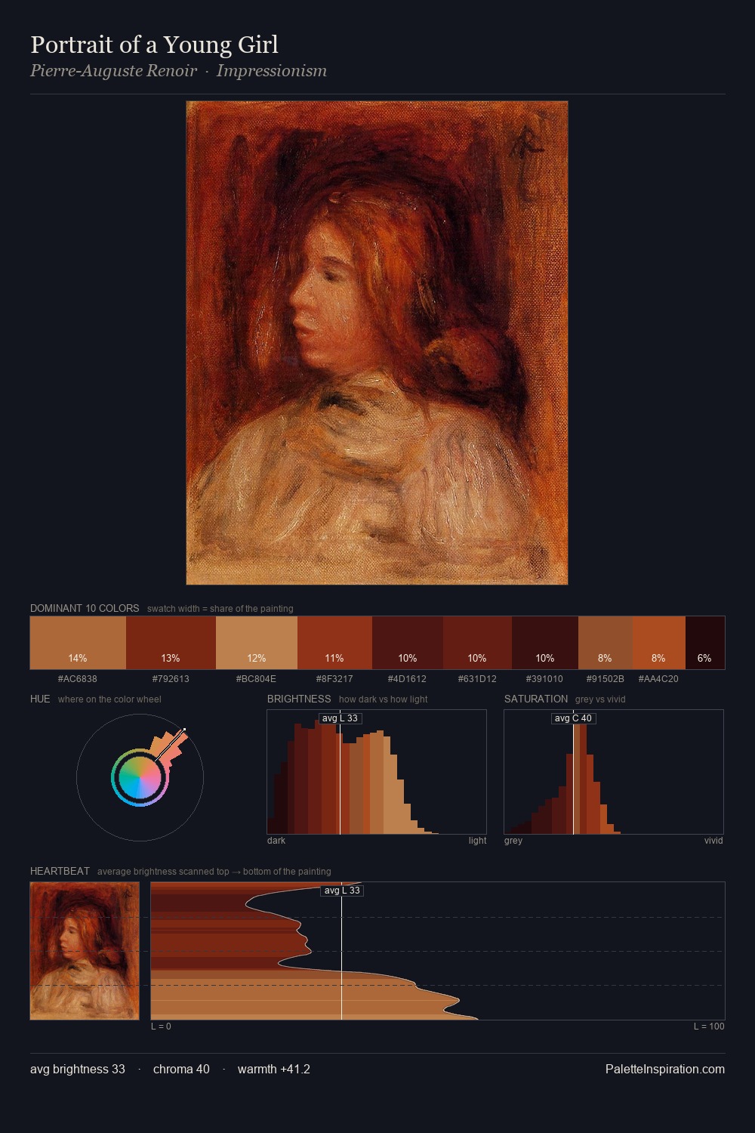Pick the #BC804E swatch showing 12%
The width and height of the screenshot is (755, 1133).
(x=257, y=643)
